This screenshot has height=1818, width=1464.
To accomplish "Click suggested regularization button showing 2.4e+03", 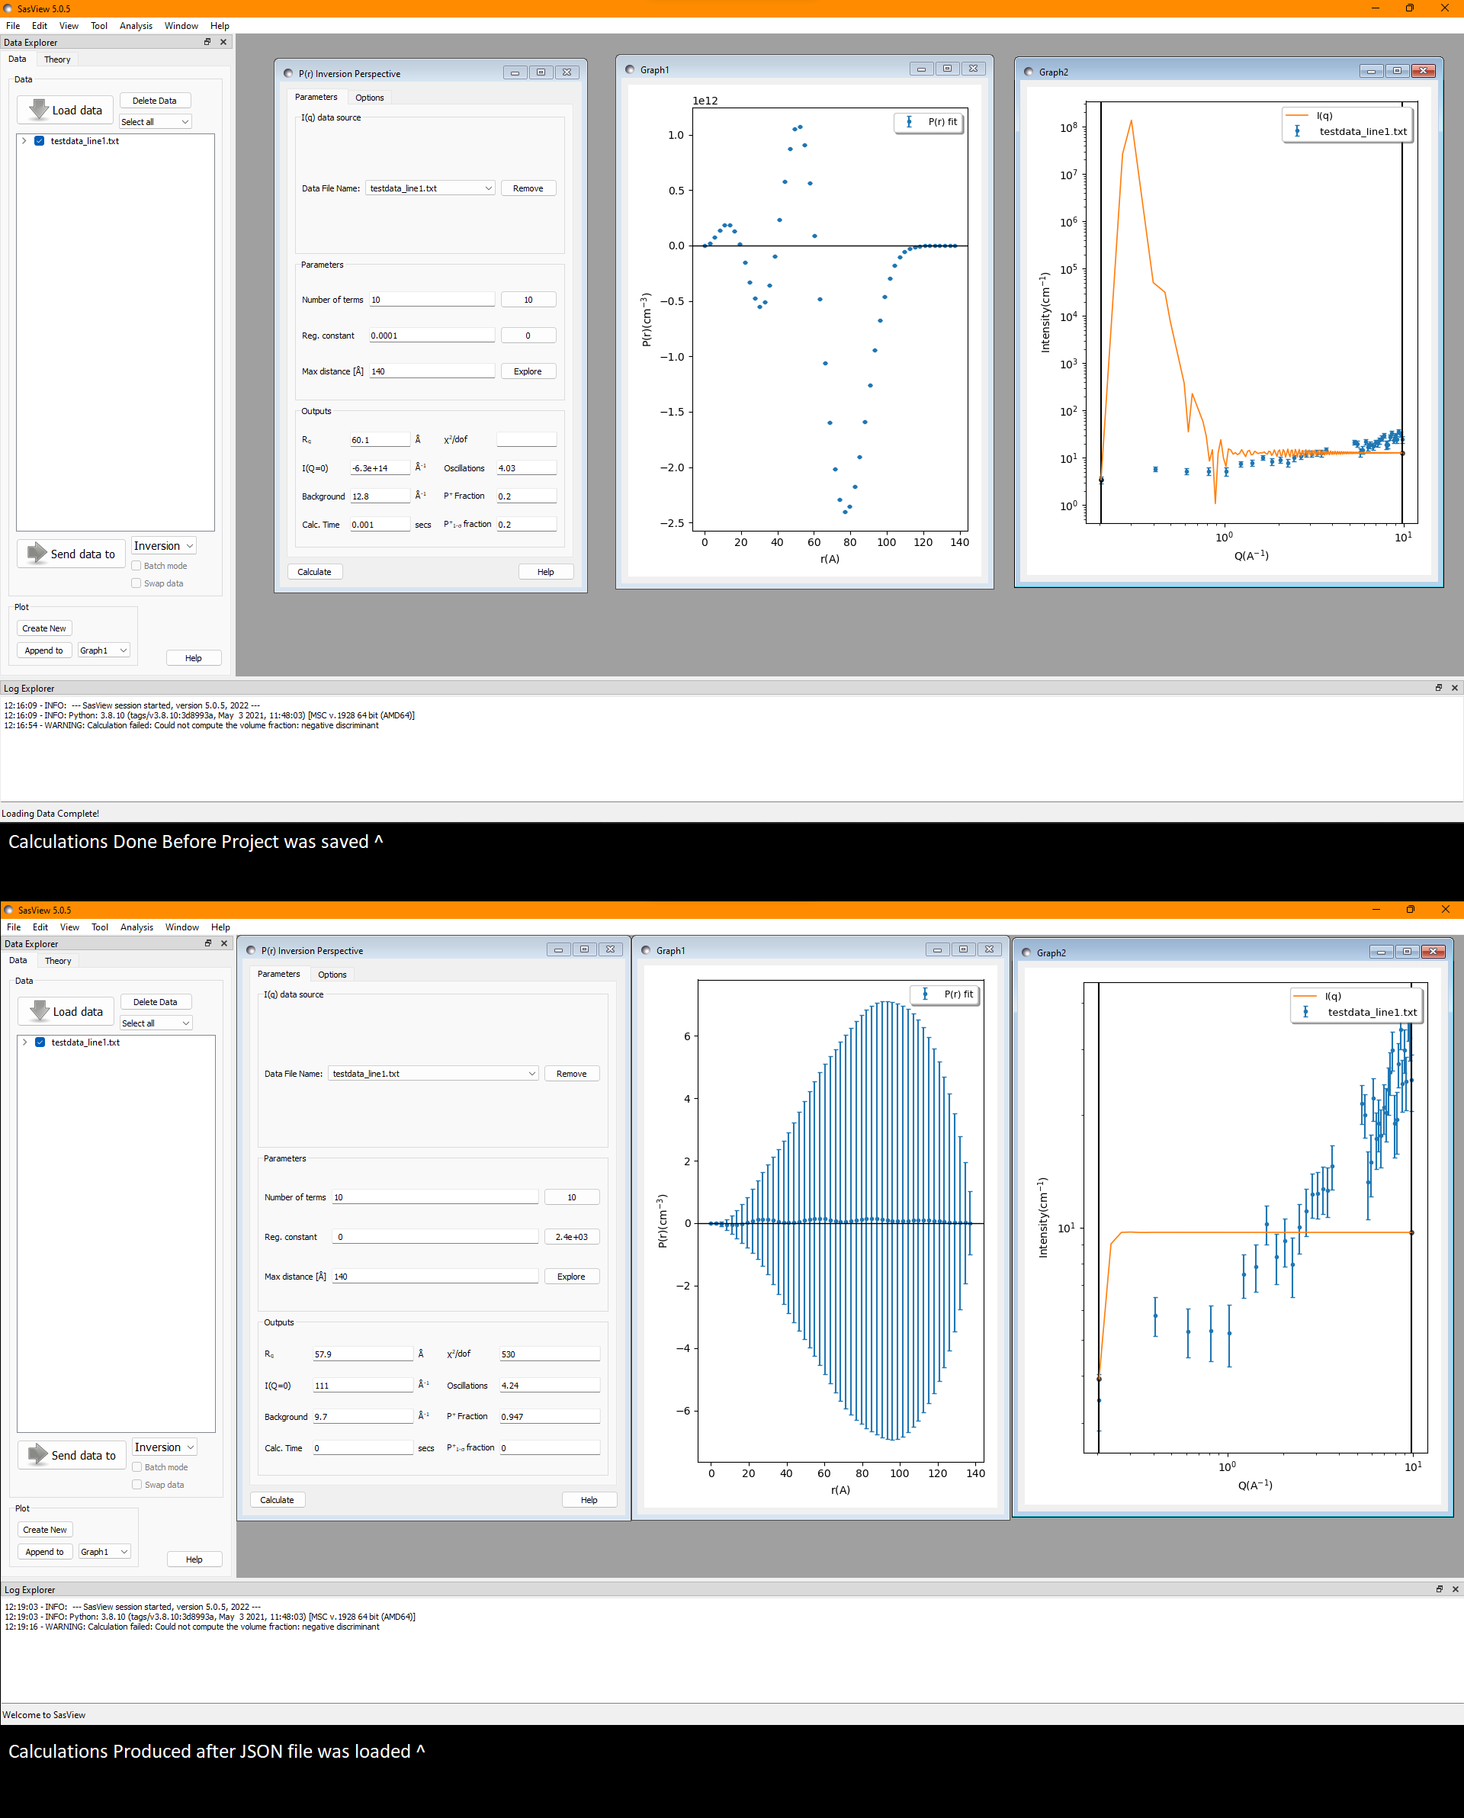I will click(572, 1237).
